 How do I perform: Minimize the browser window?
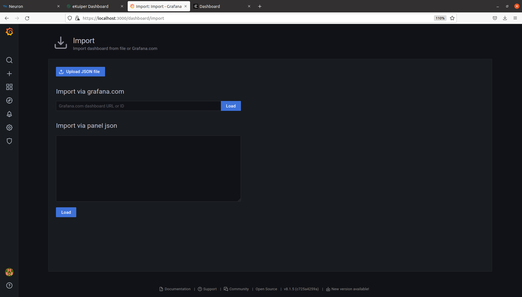[x=498, y=6]
